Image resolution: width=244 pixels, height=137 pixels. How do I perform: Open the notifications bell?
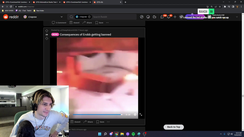tap(169, 17)
